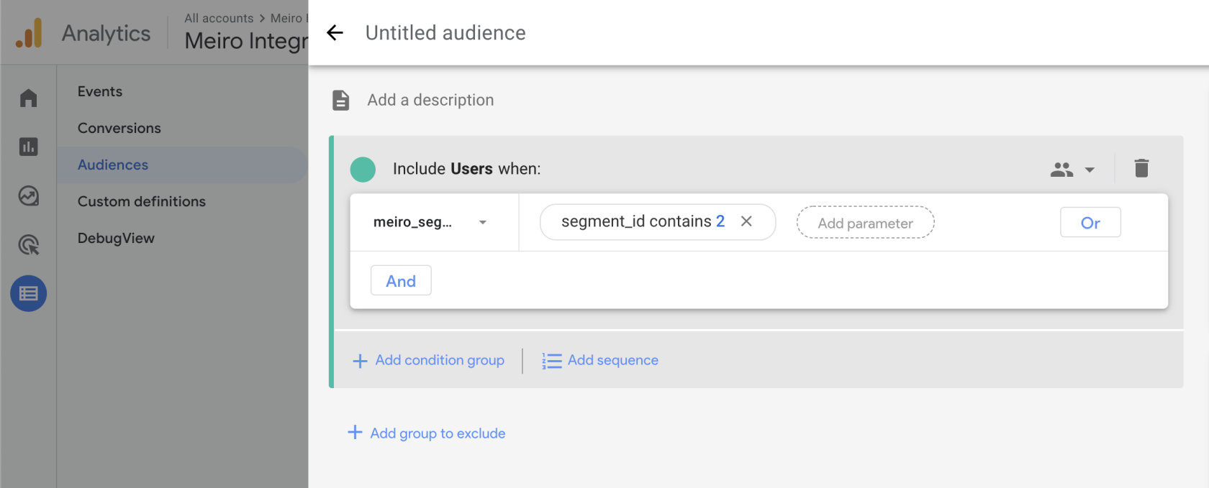
Task: Click the And button
Action: (x=401, y=281)
